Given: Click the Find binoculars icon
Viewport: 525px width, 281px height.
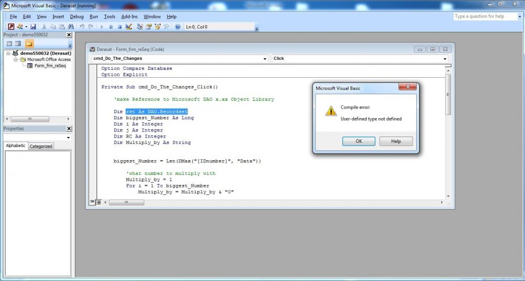Looking at the screenshot, I should [x=71, y=27].
